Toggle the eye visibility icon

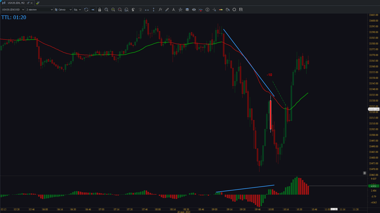point(194,10)
